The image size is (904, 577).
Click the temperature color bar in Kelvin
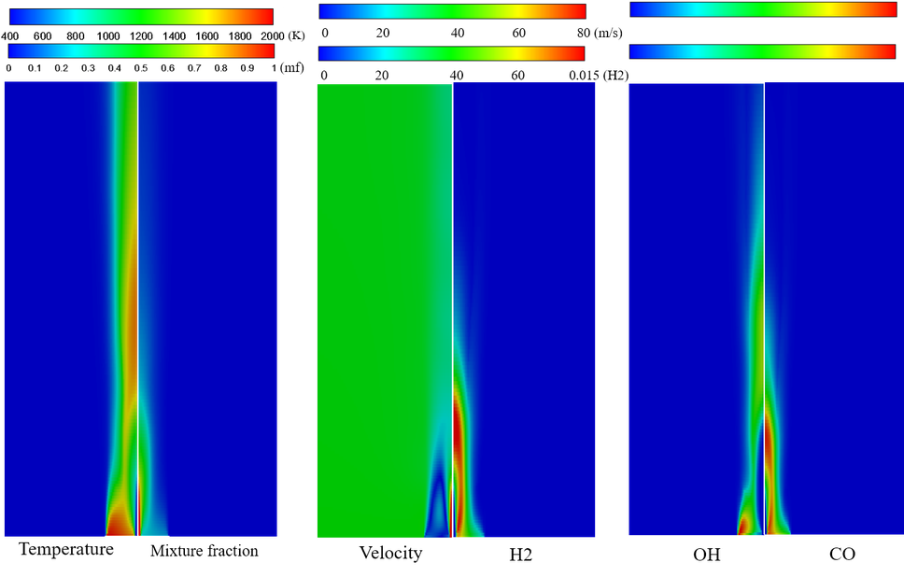pos(141,16)
